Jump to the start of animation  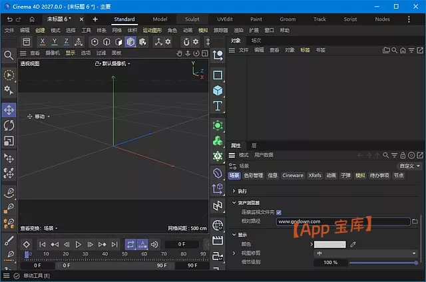(x=43, y=245)
